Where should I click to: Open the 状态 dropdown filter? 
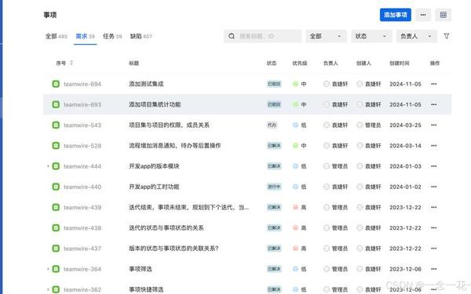(371, 36)
